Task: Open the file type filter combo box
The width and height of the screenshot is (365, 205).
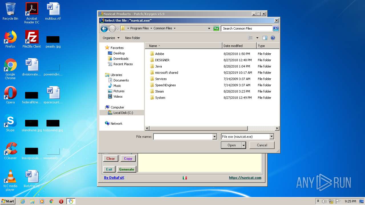Action: click(x=248, y=137)
